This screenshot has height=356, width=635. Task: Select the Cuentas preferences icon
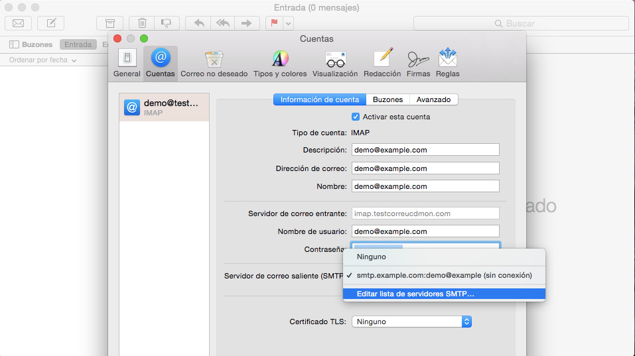tap(161, 63)
